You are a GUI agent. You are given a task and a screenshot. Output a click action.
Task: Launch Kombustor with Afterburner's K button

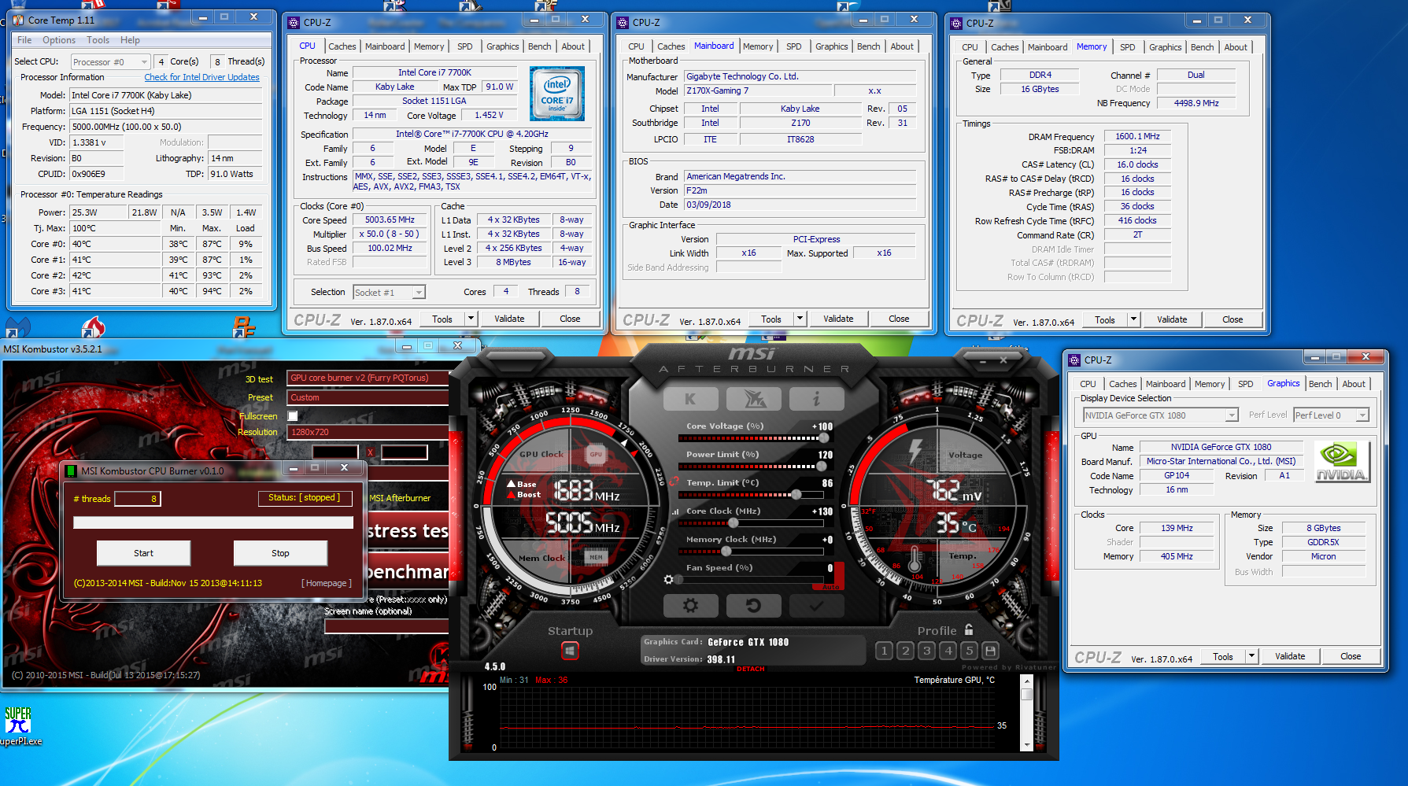[690, 399]
